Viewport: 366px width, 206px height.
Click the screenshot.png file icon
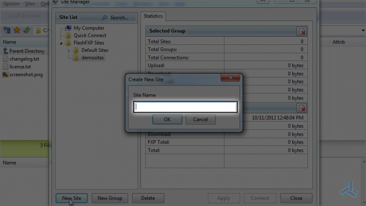(5, 75)
